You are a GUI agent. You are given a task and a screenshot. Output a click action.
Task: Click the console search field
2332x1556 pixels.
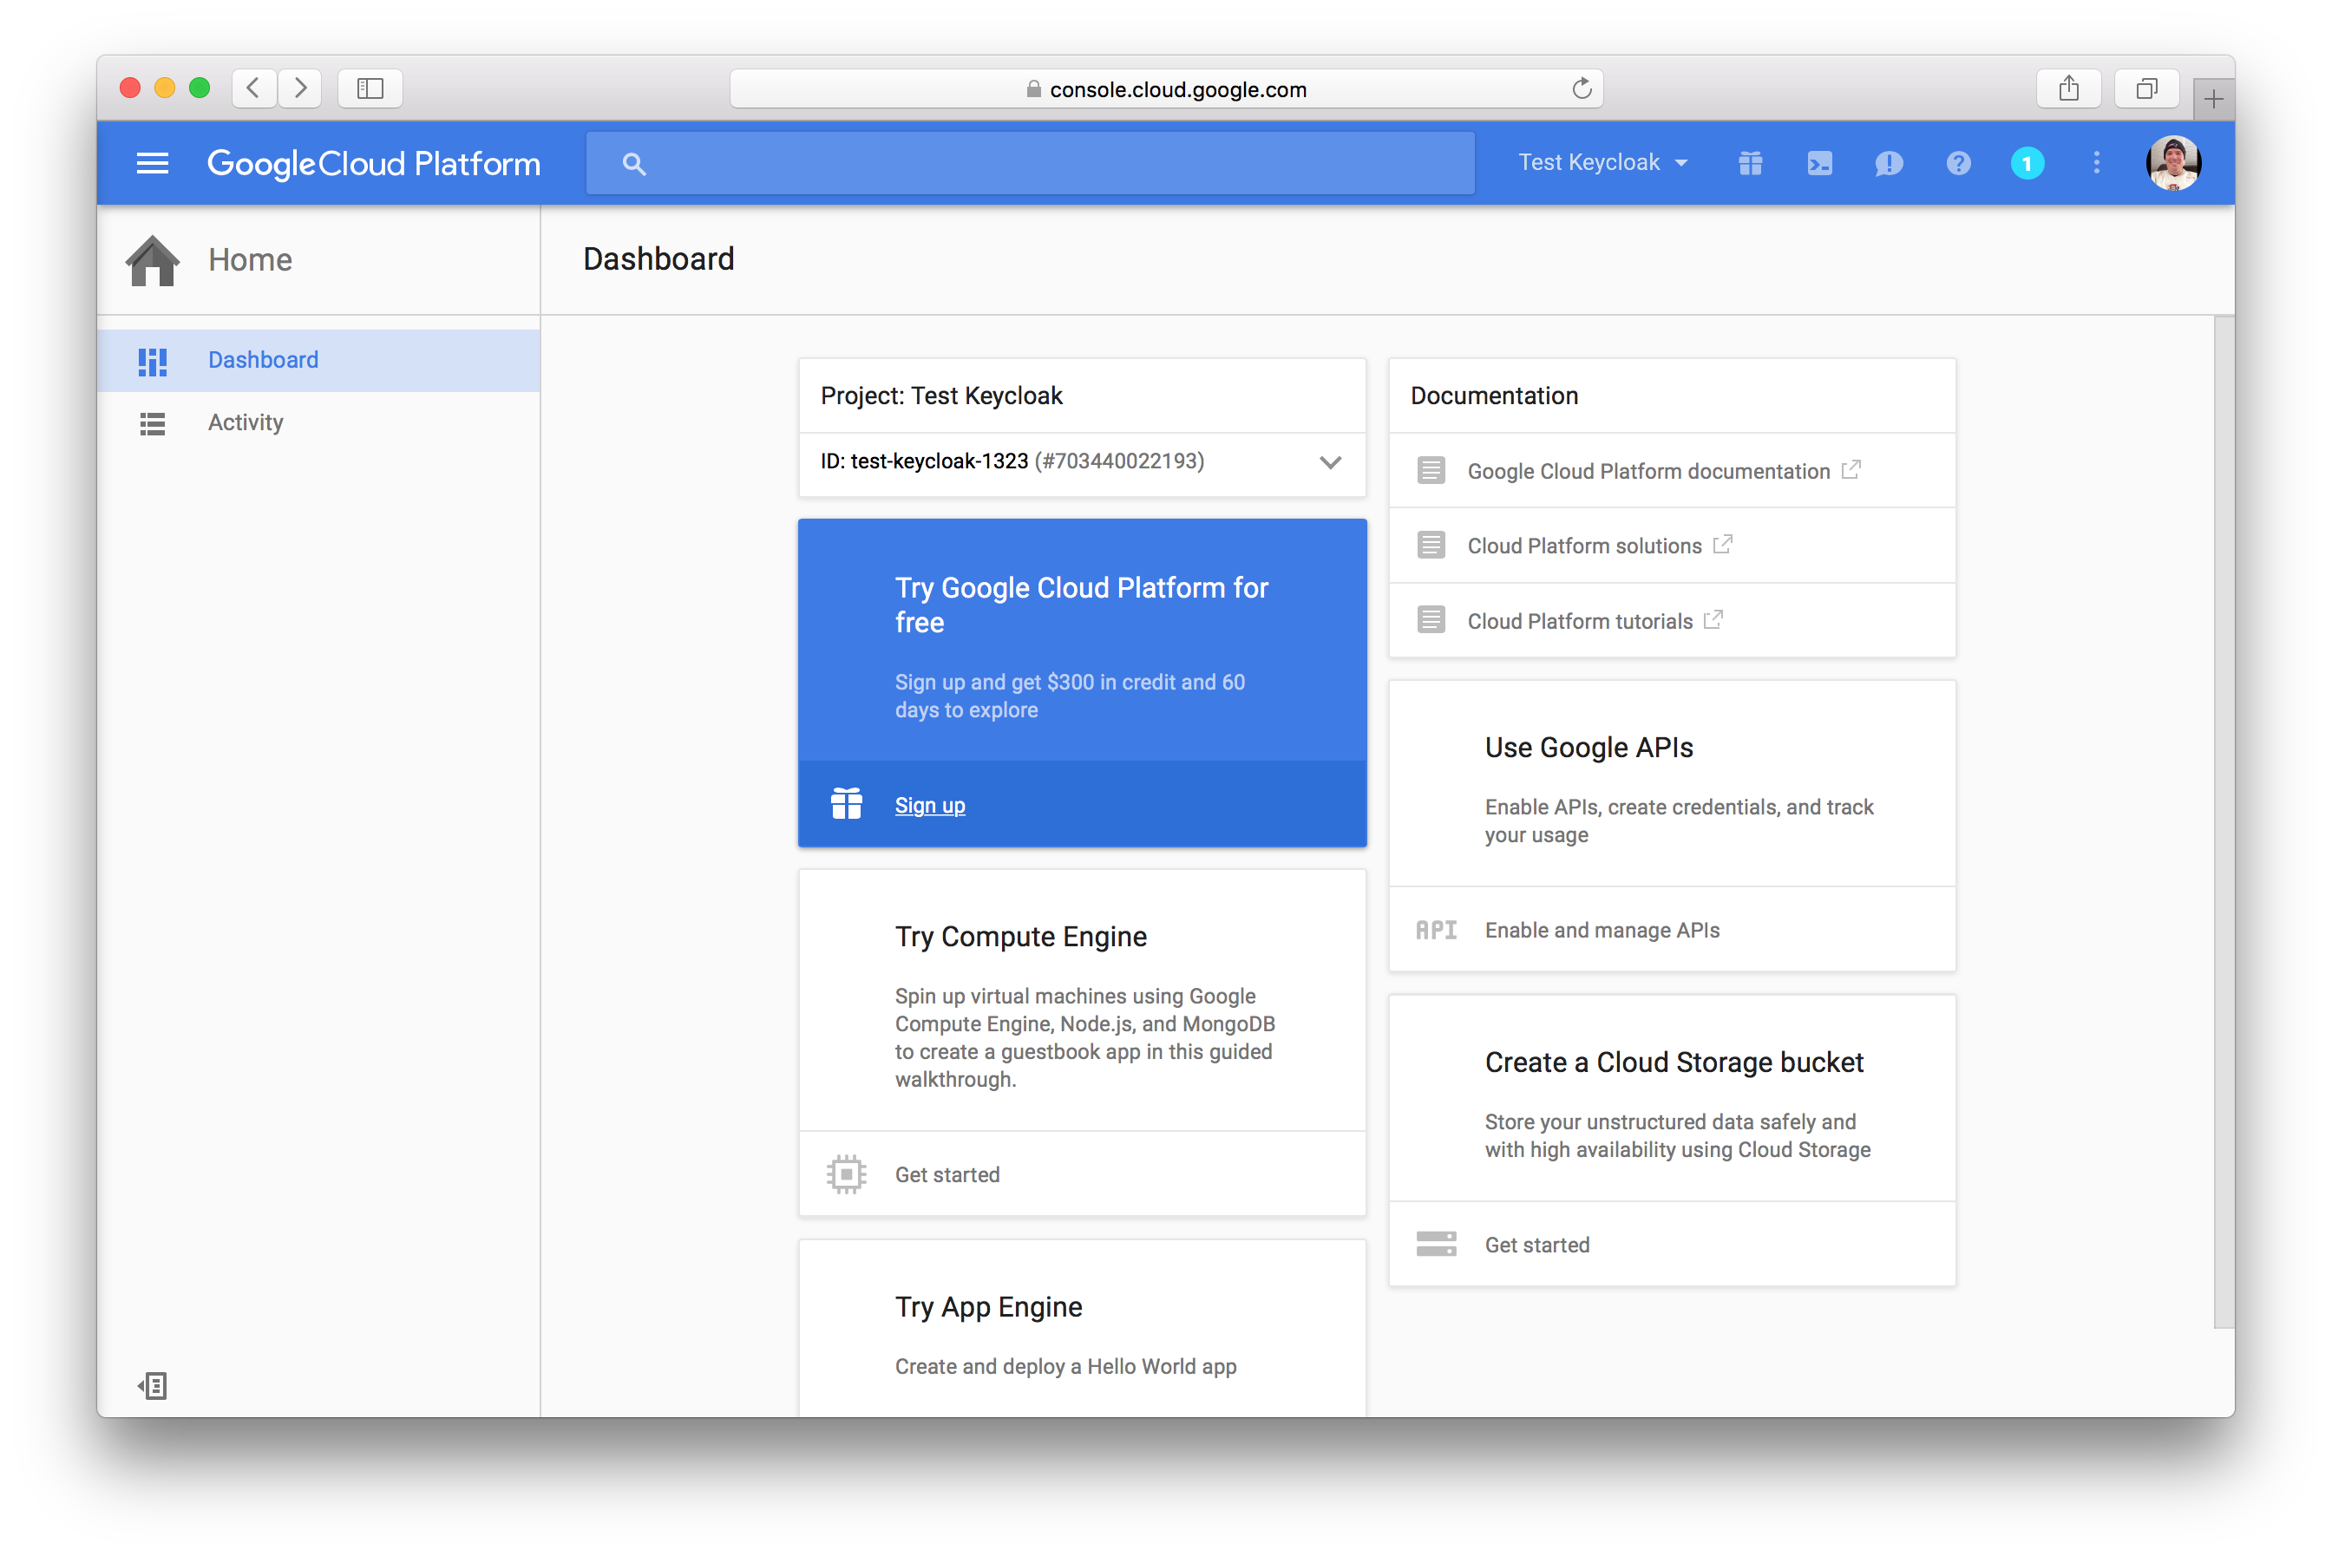(x=1051, y=164)
